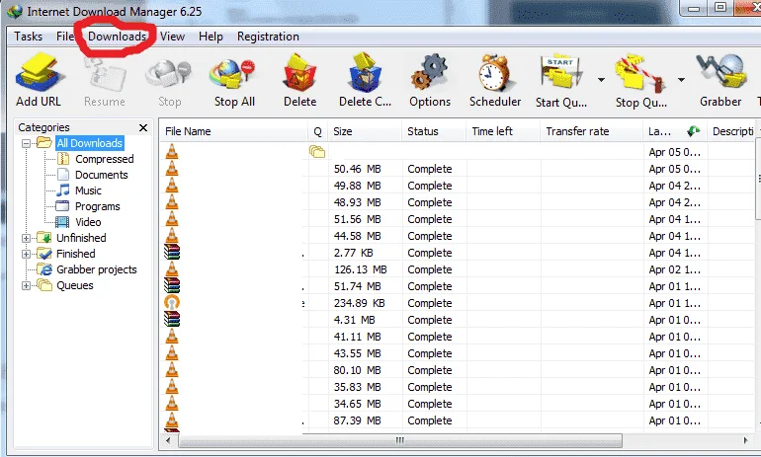Click the archive icon of the 2.77 KB file

[172, 253]
